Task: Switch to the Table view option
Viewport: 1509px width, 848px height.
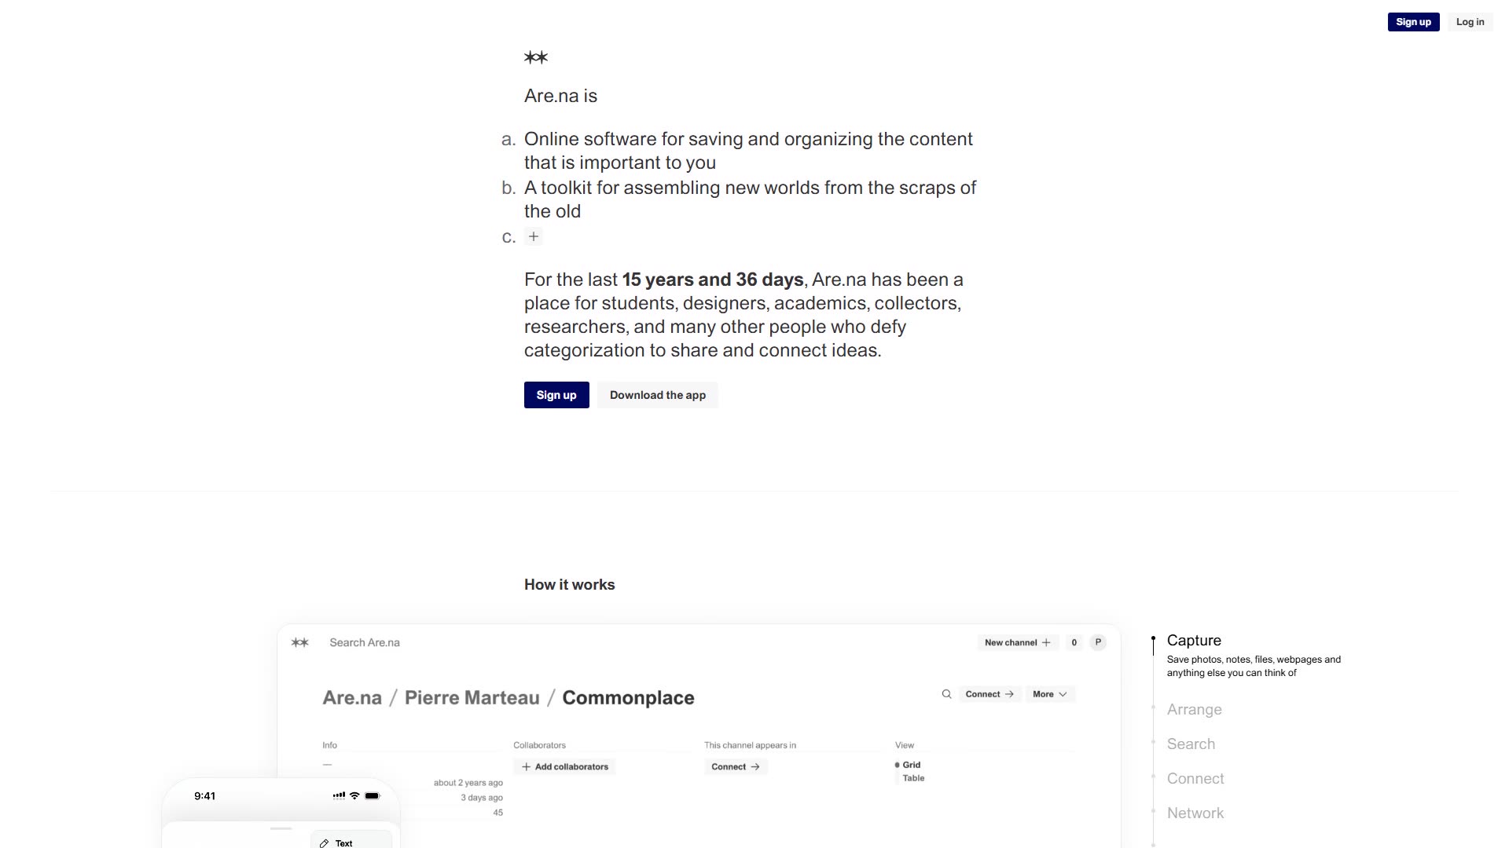Action: click(x=913, y=778)
